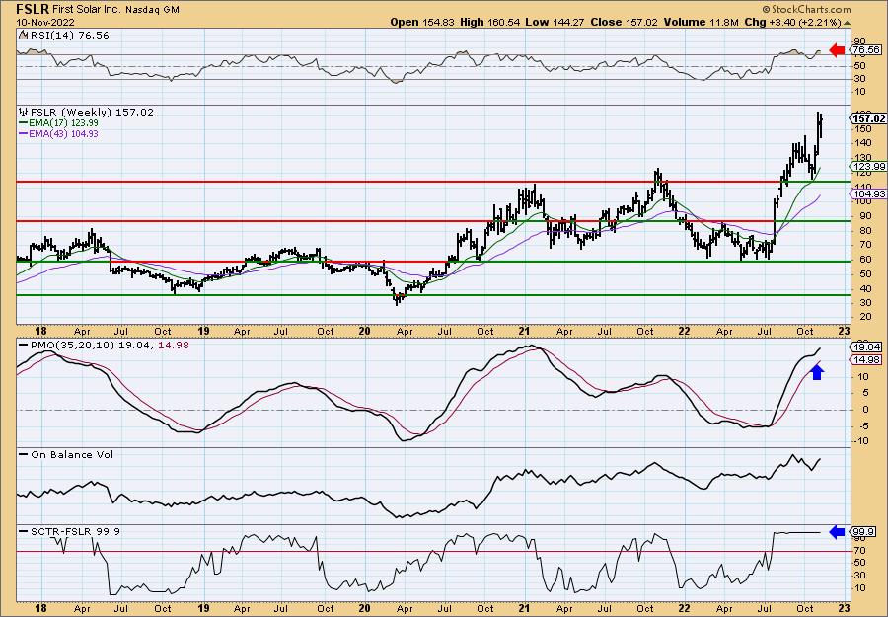Image resolution: width=888 pixels, height=617 pixels.
Task: Click the small up triangle after Chg
Action: (848, 24)
